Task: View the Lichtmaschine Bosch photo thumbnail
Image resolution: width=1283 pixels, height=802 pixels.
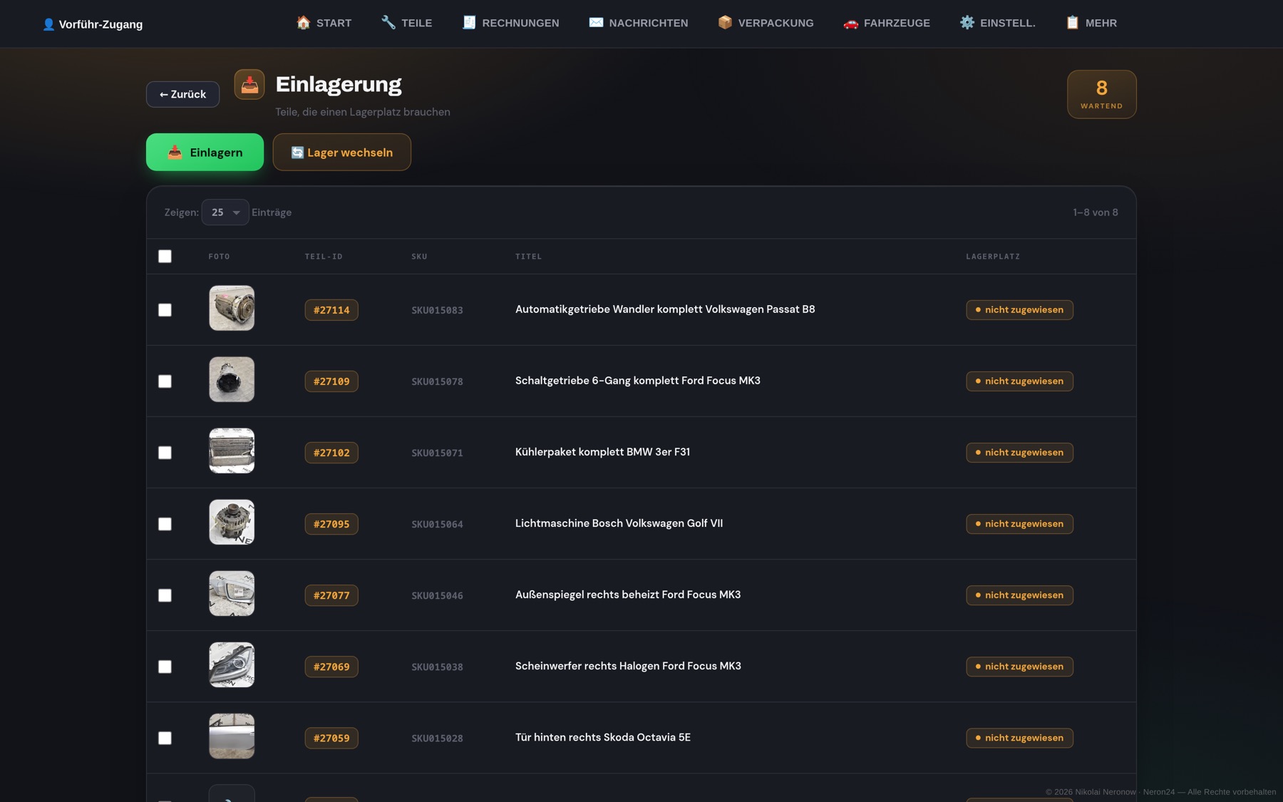Action: pyautogui.click(x=232, y=522)
